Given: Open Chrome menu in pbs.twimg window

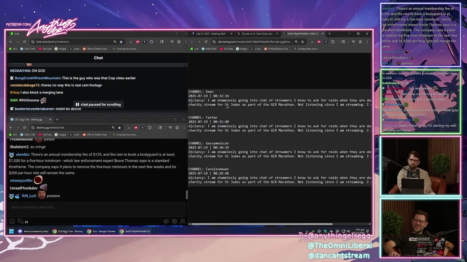Looking at the screenshot, I should pyautogui.click(x=367, y=42).
